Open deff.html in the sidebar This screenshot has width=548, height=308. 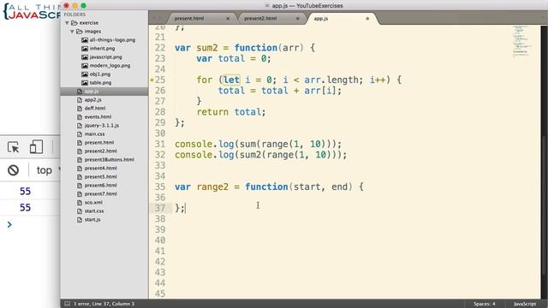click(94, 109)
